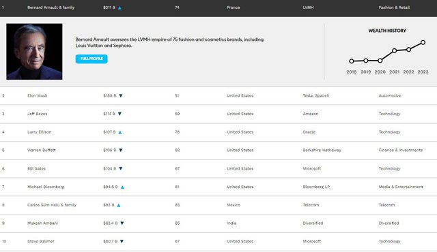Screen dimensions: 437x252
Task: Click the down arrow next to $180 B
Action: pyautogui.click(x=121, y=95)
